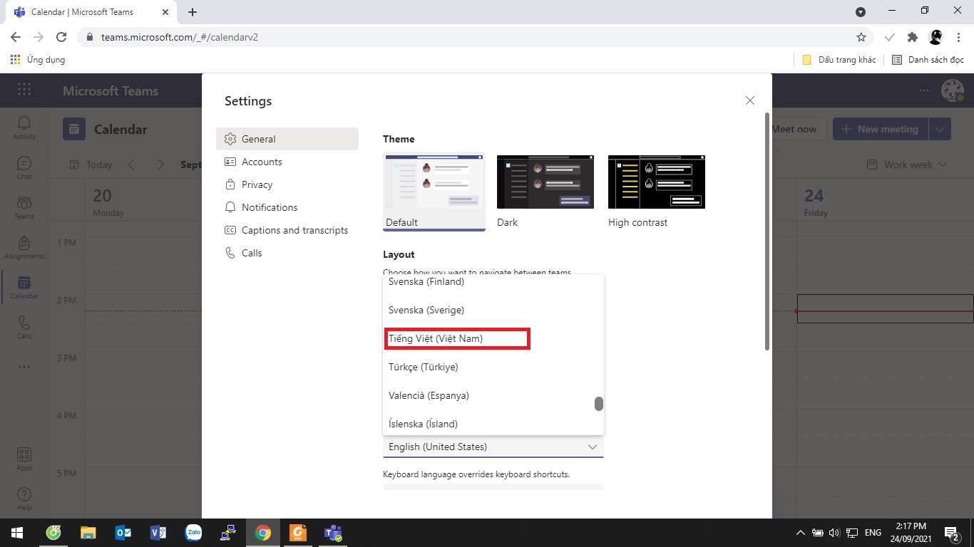Select the Default theme thumbnail
974x547 pixels.
(x=434, y=182)
